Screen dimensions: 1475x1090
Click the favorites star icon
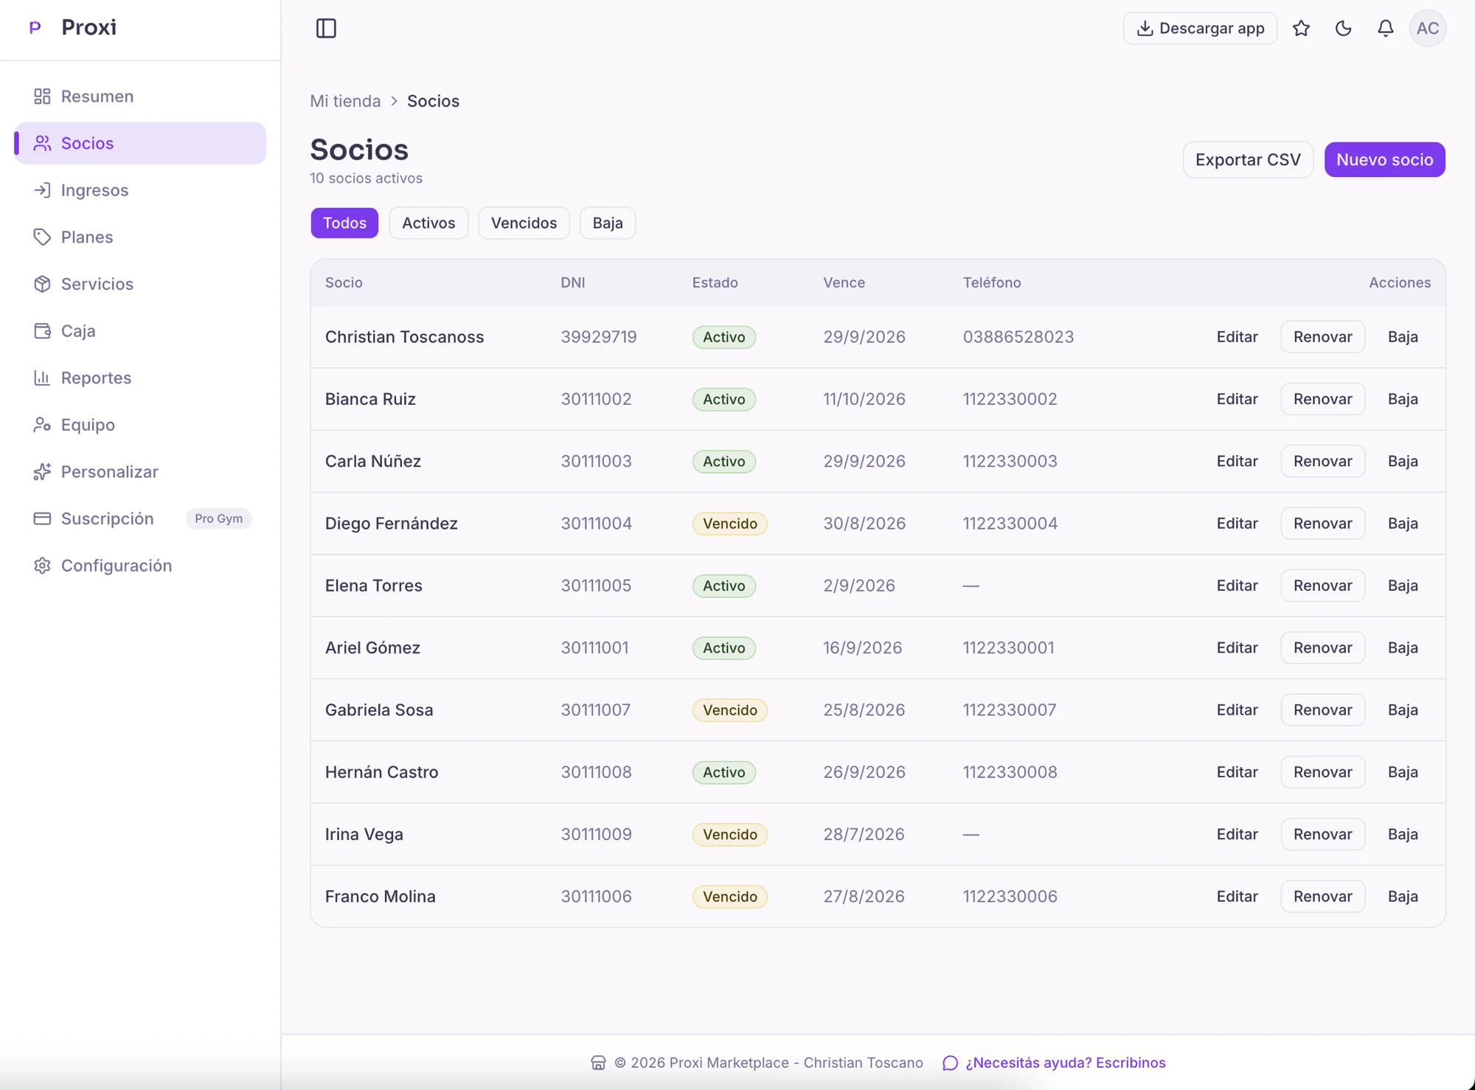click(1301, 28)
